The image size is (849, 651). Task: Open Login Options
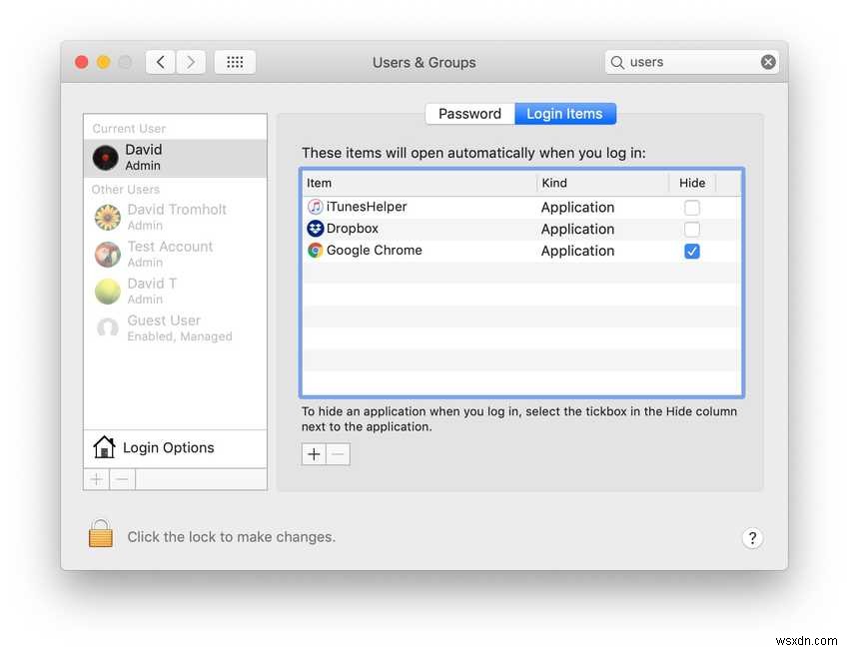click(175, 448)
